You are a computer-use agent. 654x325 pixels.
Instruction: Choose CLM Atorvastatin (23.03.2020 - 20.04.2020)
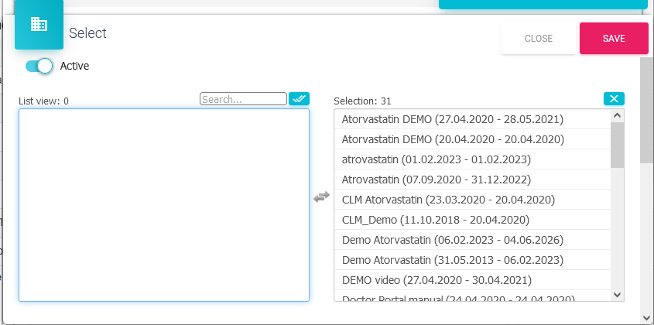[x=448, y=200]
